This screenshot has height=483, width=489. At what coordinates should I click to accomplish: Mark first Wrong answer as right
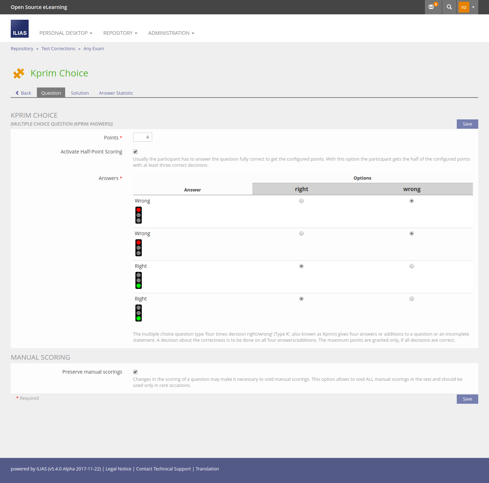(x=301, y=201)
